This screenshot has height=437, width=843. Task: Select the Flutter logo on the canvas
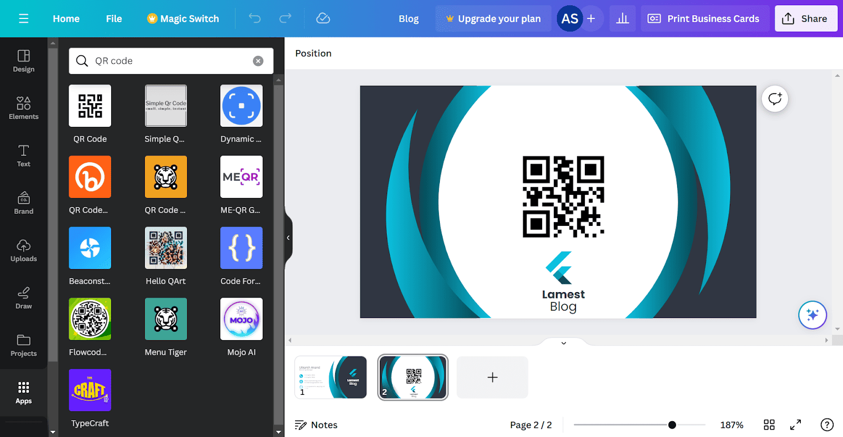pos(560,268)
